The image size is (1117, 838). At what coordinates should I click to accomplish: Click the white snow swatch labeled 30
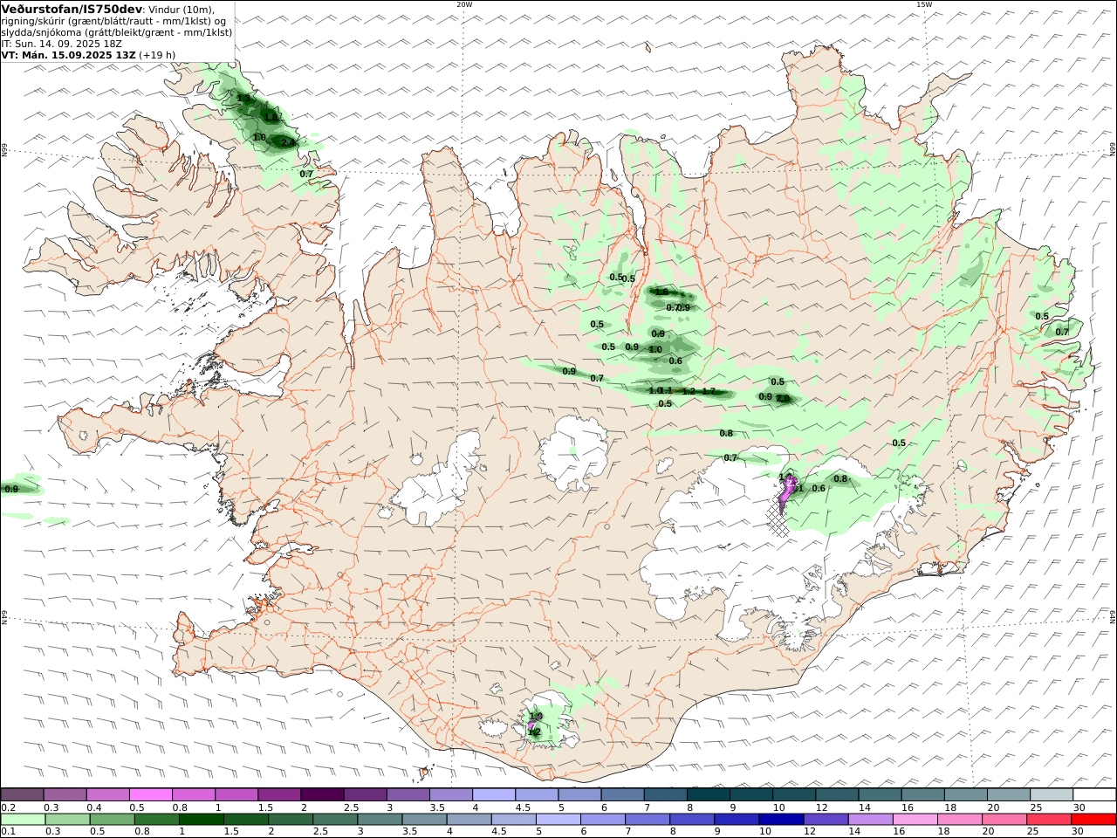coord(1094,794)
